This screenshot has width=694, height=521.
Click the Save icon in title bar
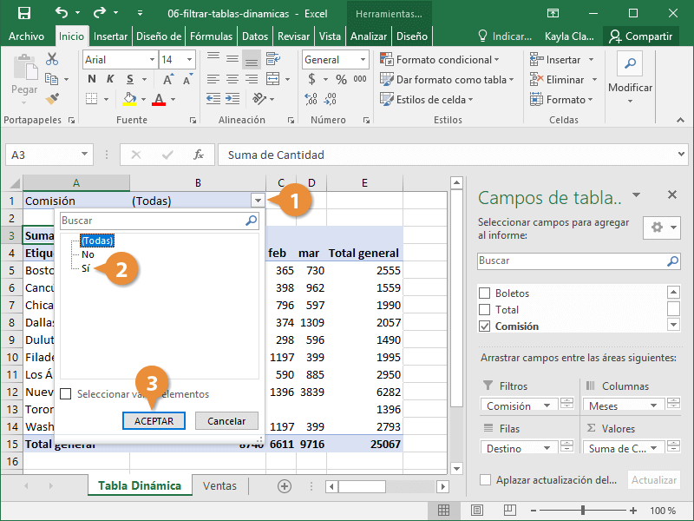click(x=24, y=13)
